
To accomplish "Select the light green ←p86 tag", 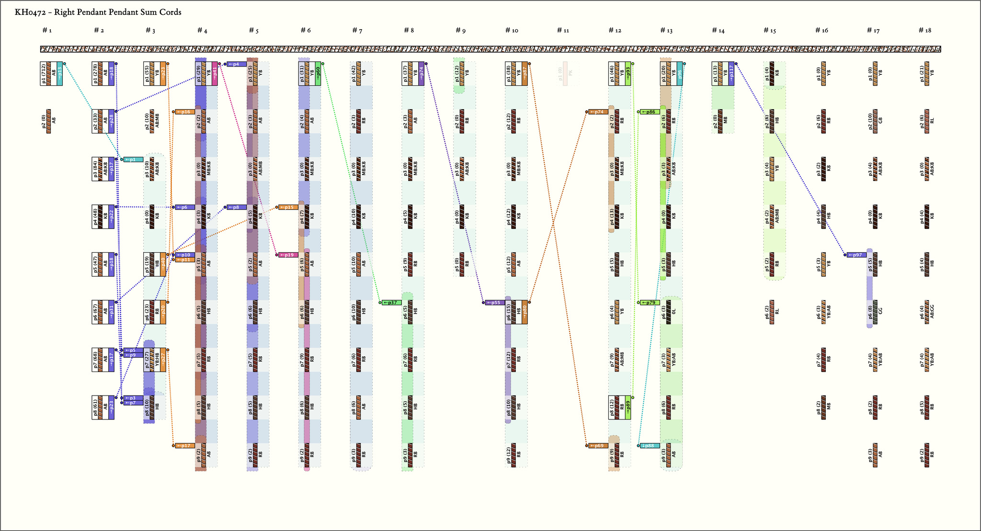I will point(650,112).
